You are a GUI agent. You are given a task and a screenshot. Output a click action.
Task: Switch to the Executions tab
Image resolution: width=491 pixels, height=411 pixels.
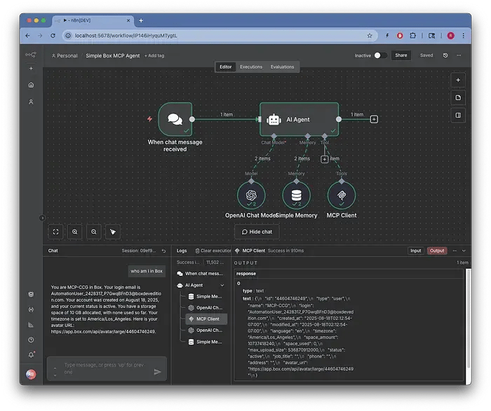[251, 67]
